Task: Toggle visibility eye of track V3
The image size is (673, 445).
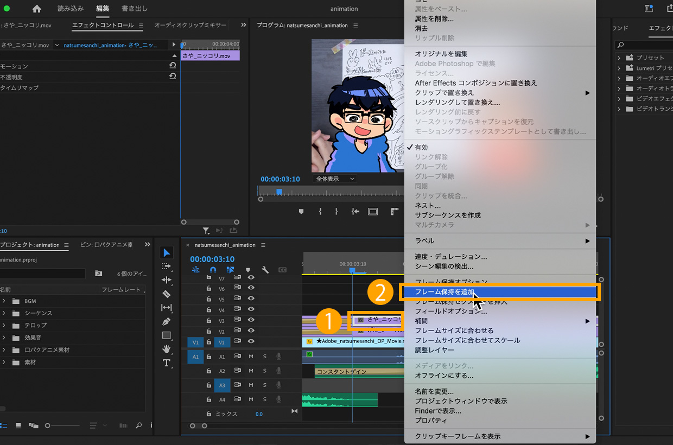Action: (x=251, y=320)
